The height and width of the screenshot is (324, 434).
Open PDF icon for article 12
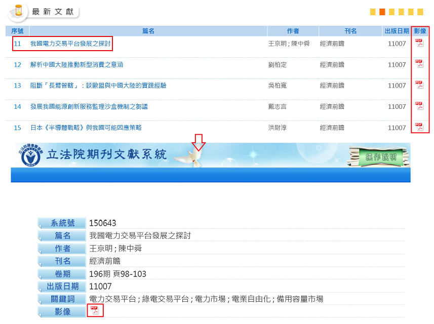[419, 64]
